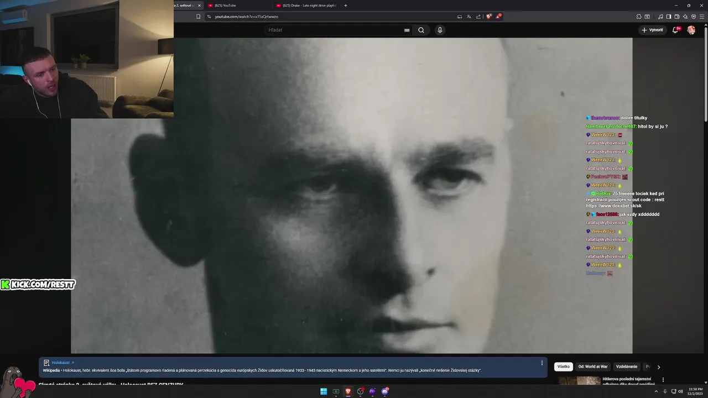
Task: Open the Excel-like green app in taskbar
Action: 336,391
